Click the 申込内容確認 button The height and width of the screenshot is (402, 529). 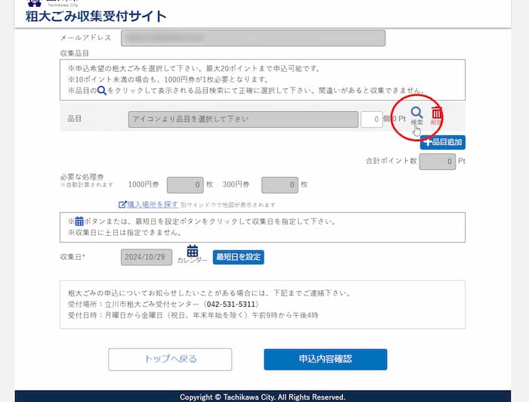[x=325, y=360]
